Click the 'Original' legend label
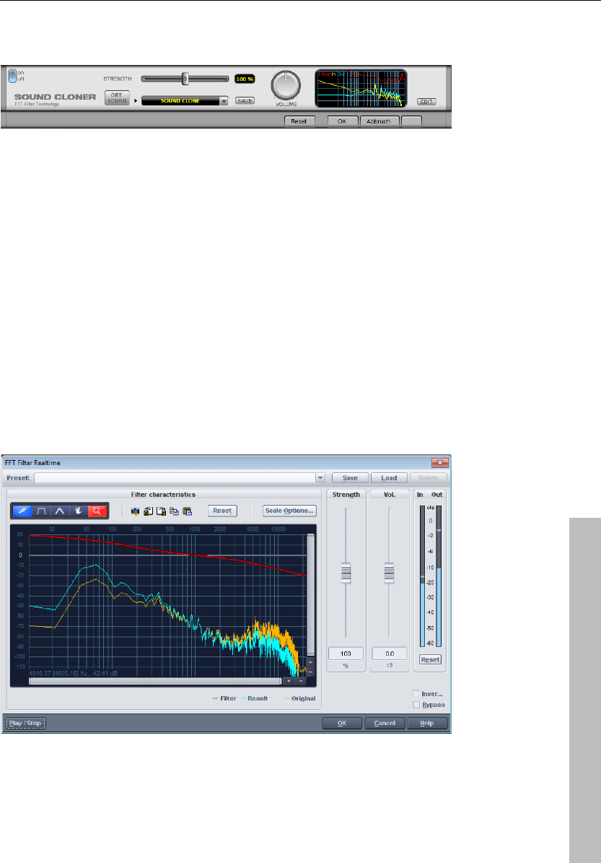The height and width of the screenshot is (863, 601). tap(304, 698)
